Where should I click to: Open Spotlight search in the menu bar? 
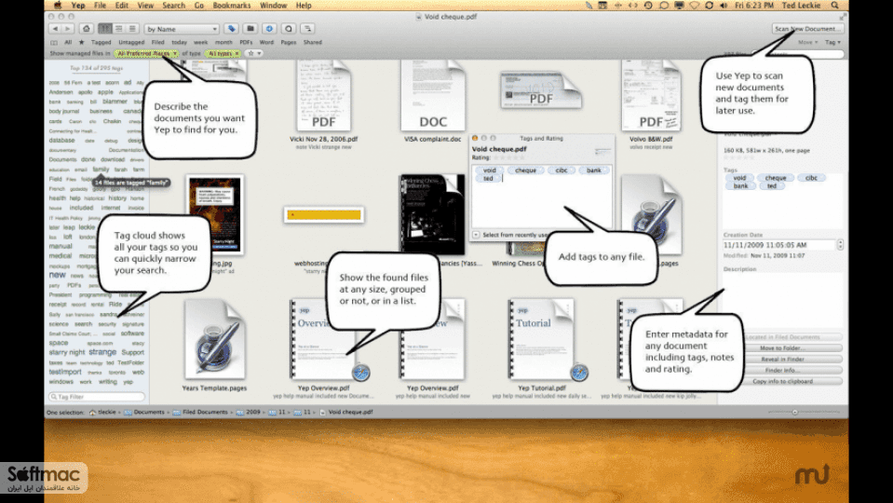point(835,6)
